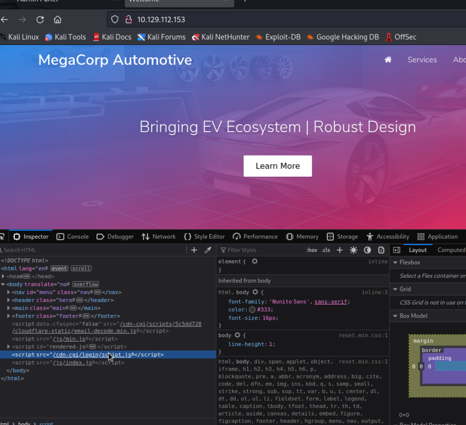466x425 pixels.
Task: Highlight elements matching body selector
Action: pos(237,335)
